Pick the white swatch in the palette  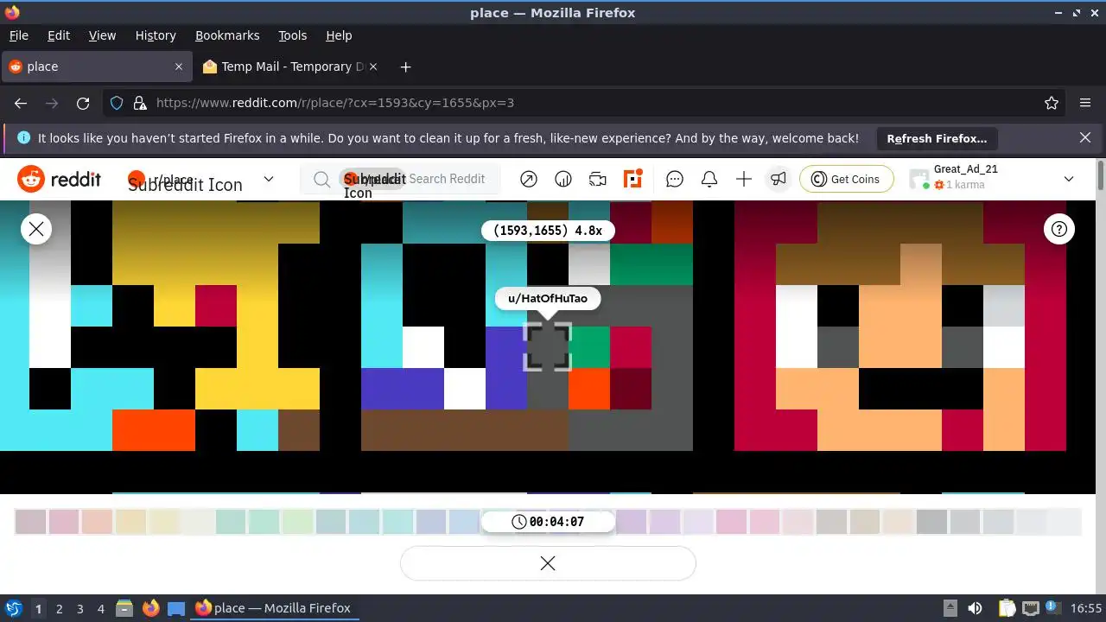(x=1064, y=522)
